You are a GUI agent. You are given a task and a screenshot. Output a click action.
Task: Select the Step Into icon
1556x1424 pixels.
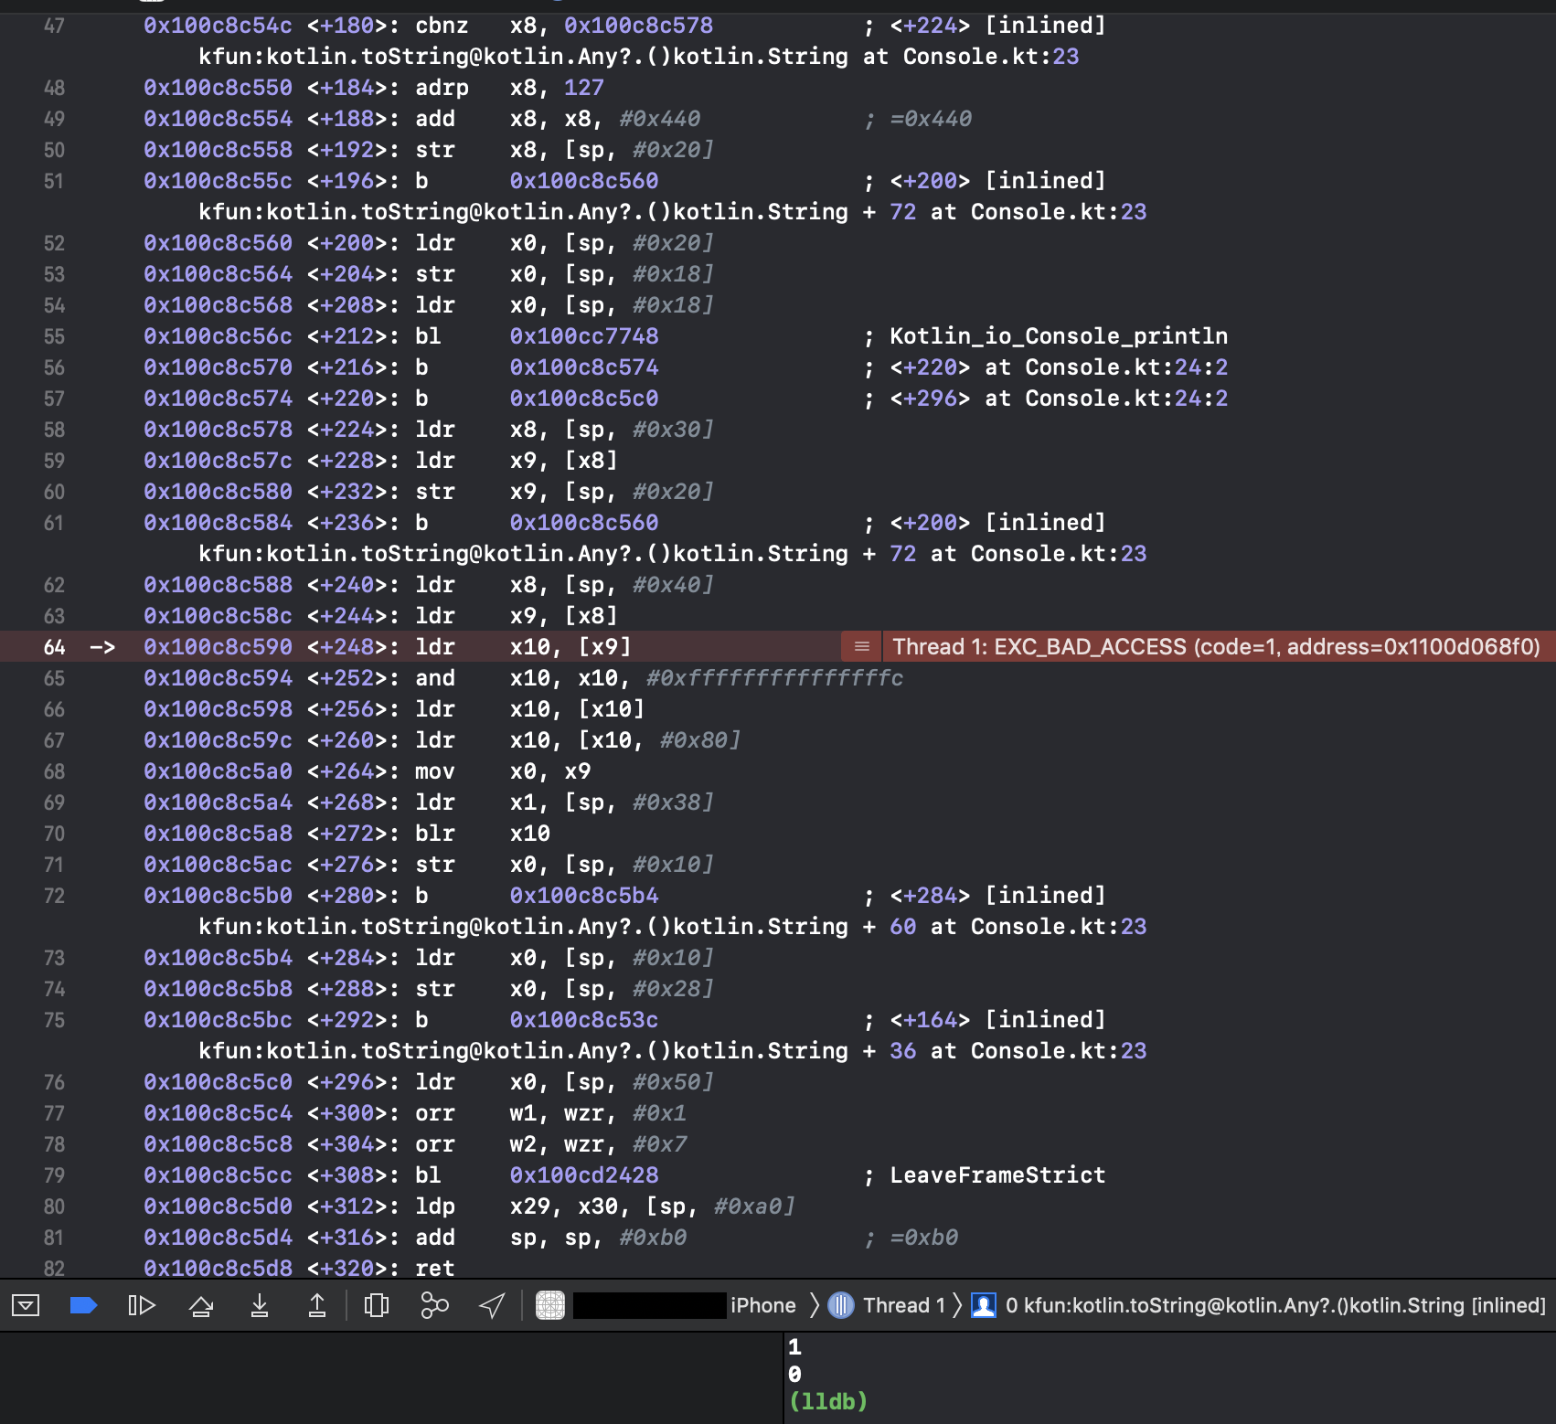261,1305
